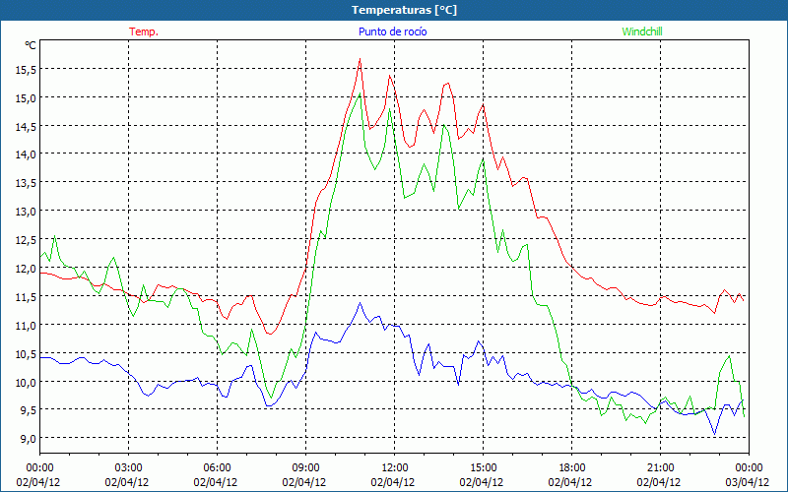Click the 12,5 y-axis value
Screen dimensions: 788x492
[26, 240]
